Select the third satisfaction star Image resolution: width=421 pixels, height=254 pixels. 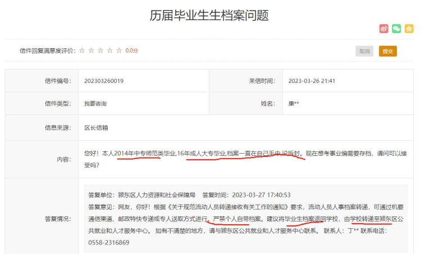click(100, 50)
